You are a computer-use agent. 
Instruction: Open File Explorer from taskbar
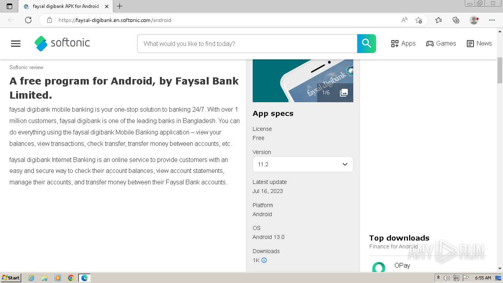tap(44, 278)
